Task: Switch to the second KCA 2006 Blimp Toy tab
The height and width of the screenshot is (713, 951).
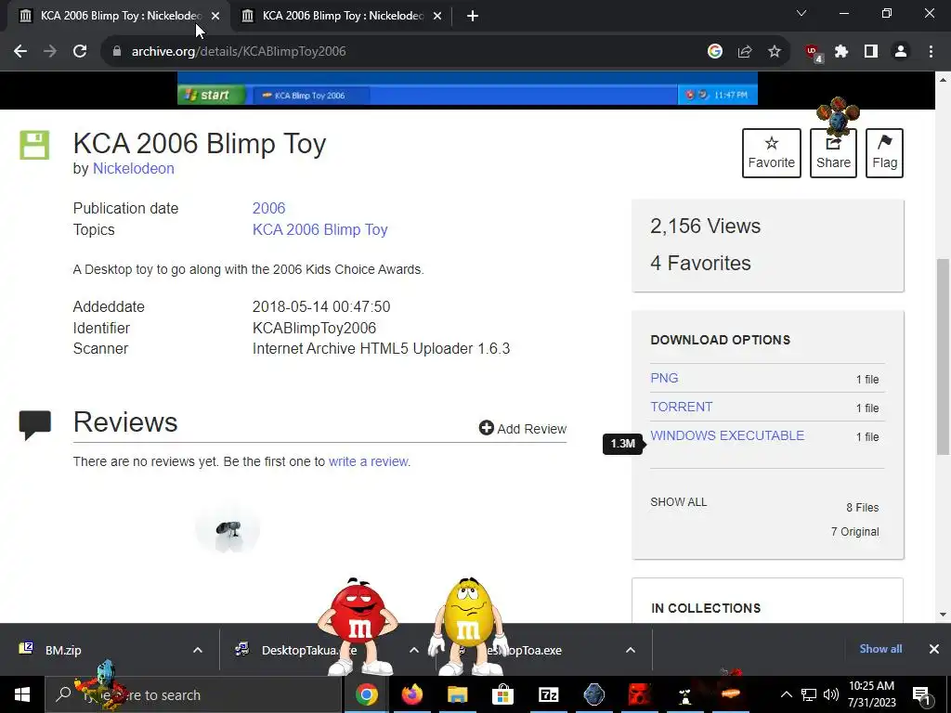Action: pyautogui.click(x=343, y=16)
